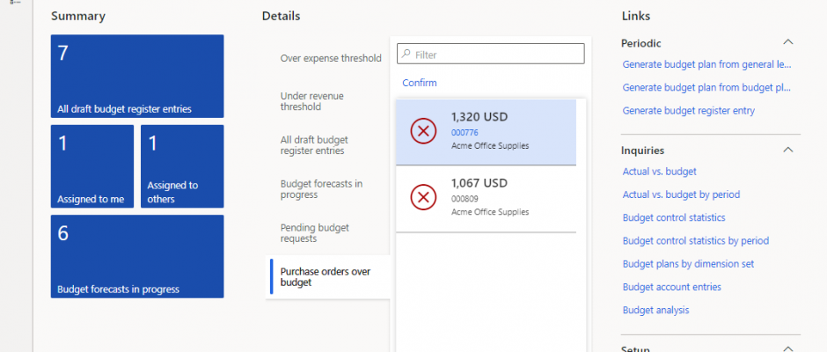The width and height of the screenshot is (827, 352).
Task: Click the magnifier icon in the Filter box
Action: click(x=406, y=54)
